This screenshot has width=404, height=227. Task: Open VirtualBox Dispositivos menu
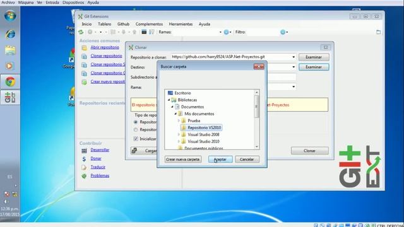coord(73,3)
